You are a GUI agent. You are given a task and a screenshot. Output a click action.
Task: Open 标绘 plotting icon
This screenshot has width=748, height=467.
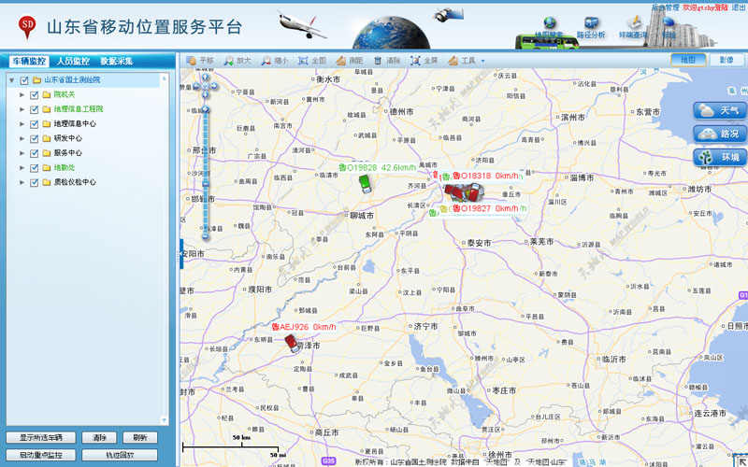(669, 28)
